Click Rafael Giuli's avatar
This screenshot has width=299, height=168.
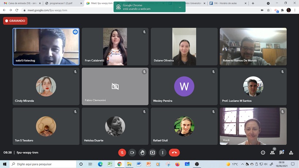(x=184, y=126)
